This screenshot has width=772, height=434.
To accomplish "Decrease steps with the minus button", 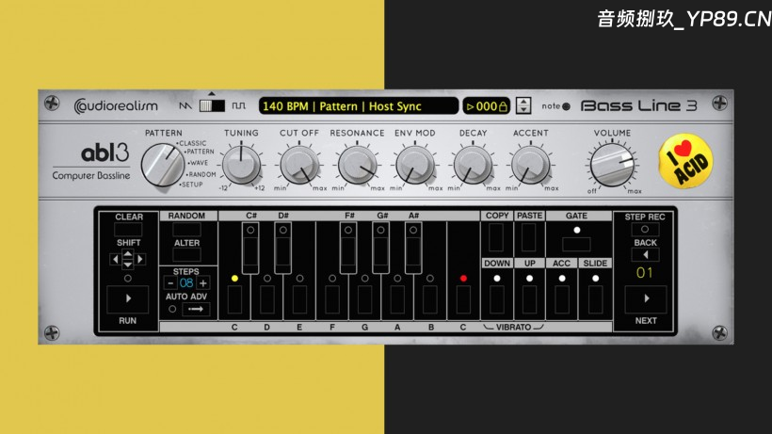I will [170, 283].
